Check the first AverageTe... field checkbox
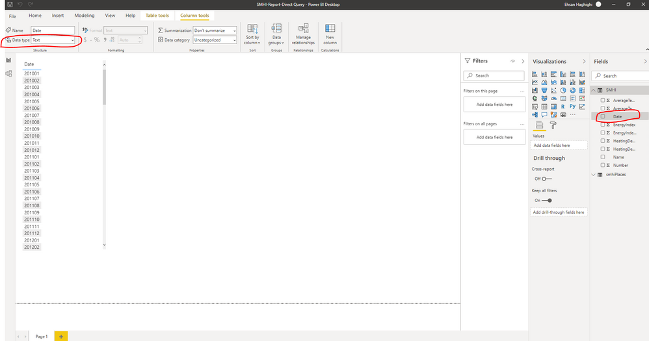The image size is (649, 341). point(603,100)
